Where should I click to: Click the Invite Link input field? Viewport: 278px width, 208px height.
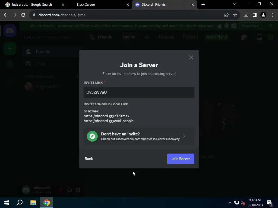tap(139, 92)
